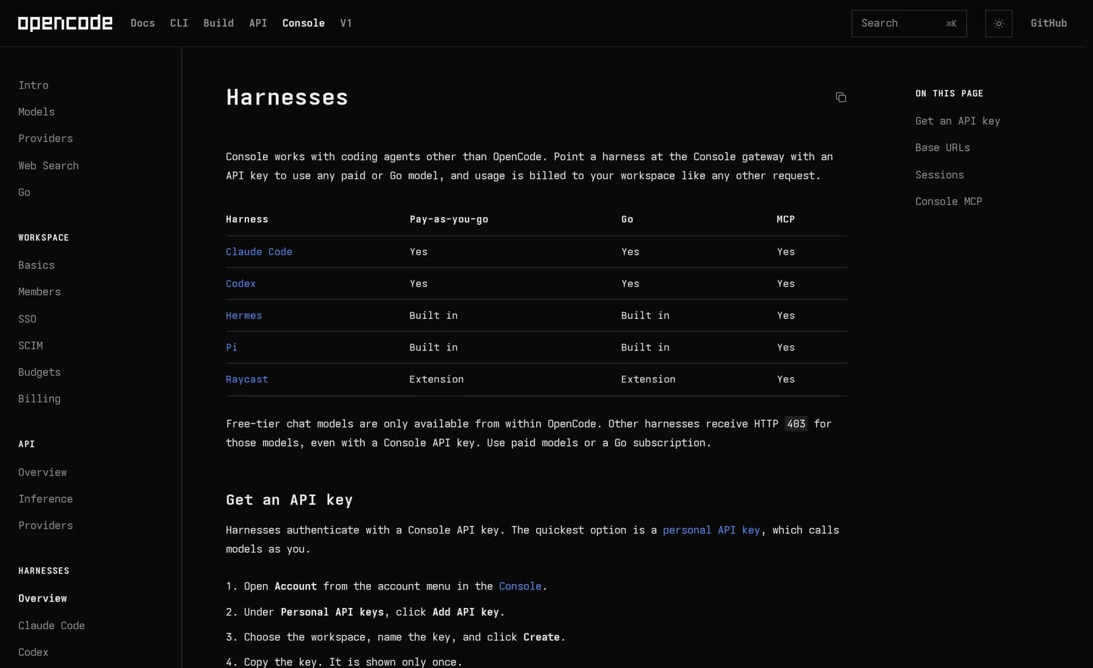
Task: Select the Go sidebar entry
Action: click(x=25, y=193)
